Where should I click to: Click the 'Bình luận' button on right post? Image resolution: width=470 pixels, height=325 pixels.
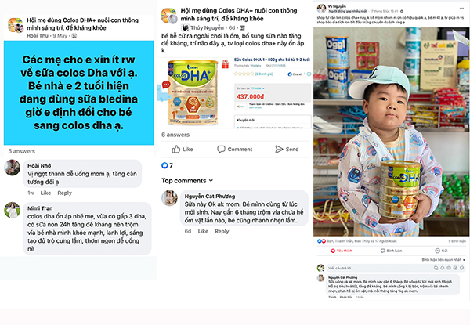391,251
